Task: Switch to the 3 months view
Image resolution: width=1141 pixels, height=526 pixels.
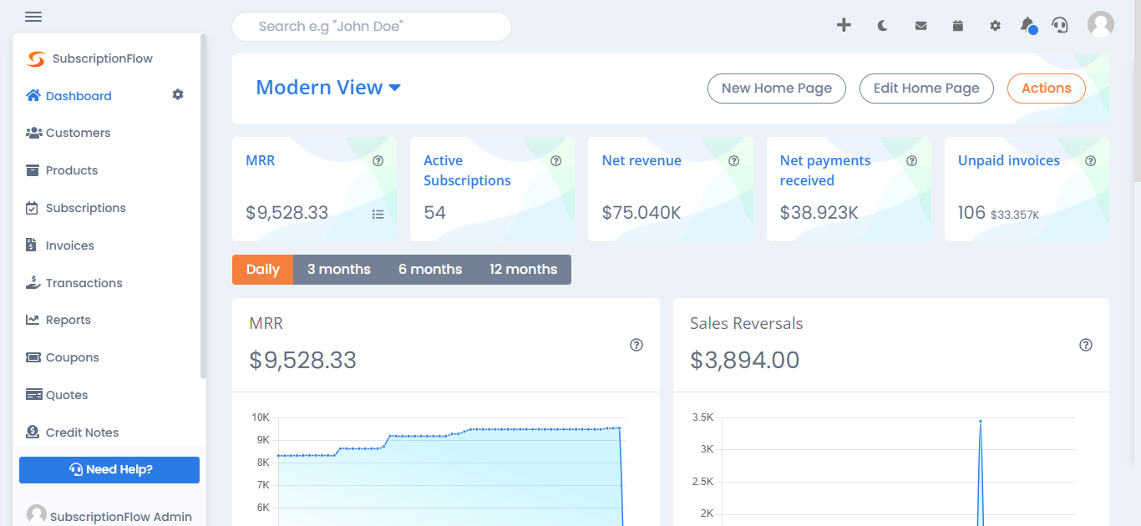Action: tap(339, 269)
